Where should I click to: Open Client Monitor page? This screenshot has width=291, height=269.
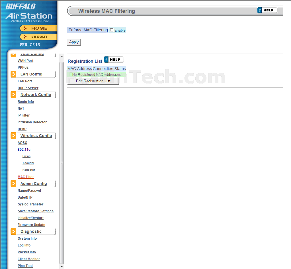coord(29,259)
